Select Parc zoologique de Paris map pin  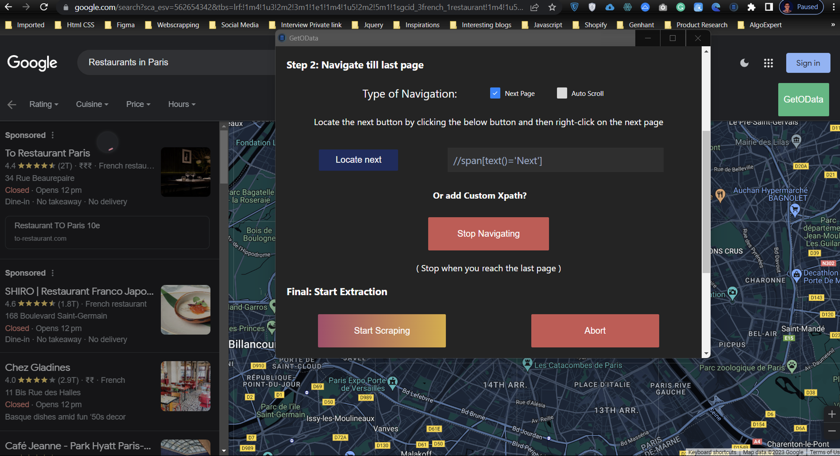pyautogui.click(x=792, y=366)
